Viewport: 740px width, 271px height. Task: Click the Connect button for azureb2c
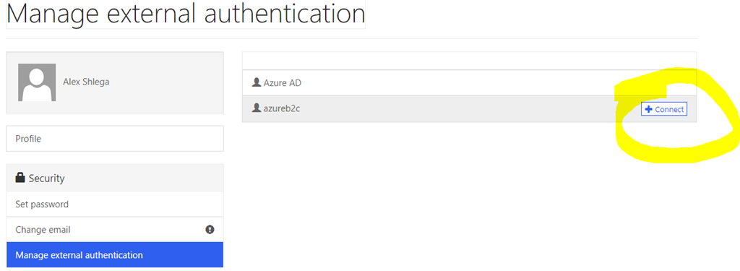coord(664,109)
